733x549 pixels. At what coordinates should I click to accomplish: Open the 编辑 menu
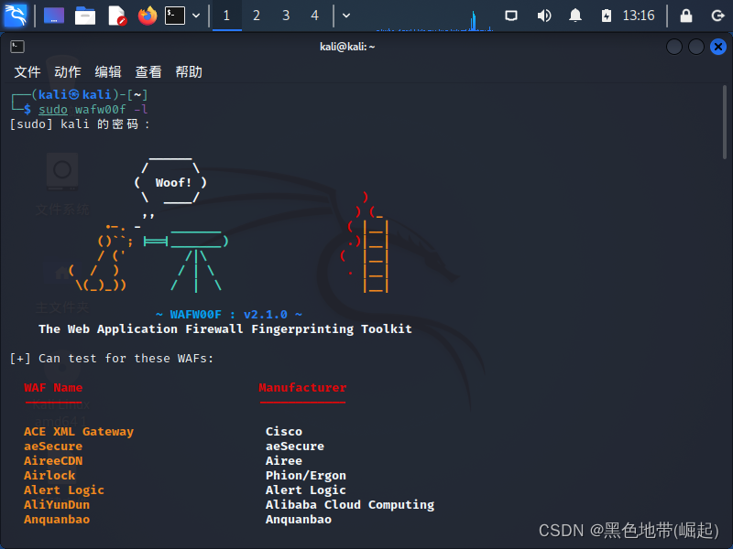pyautogui.click(x=108, y=72)
